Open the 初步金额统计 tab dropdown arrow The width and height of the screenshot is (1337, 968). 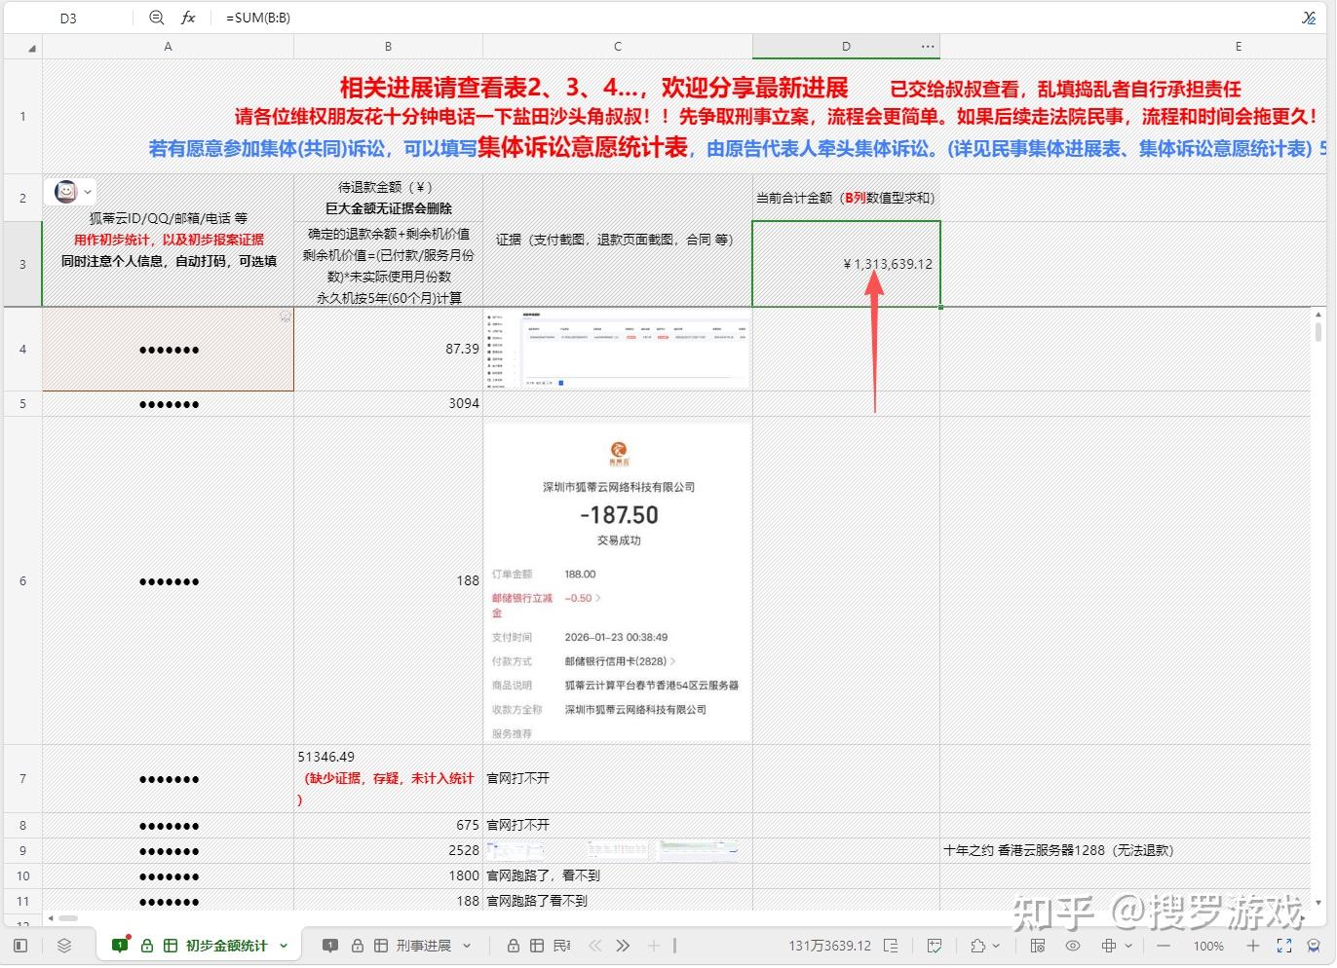tap(284, 946)
